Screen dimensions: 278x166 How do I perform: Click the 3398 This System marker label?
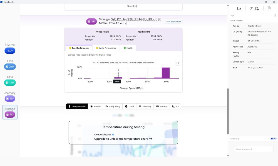pos(117,81)
